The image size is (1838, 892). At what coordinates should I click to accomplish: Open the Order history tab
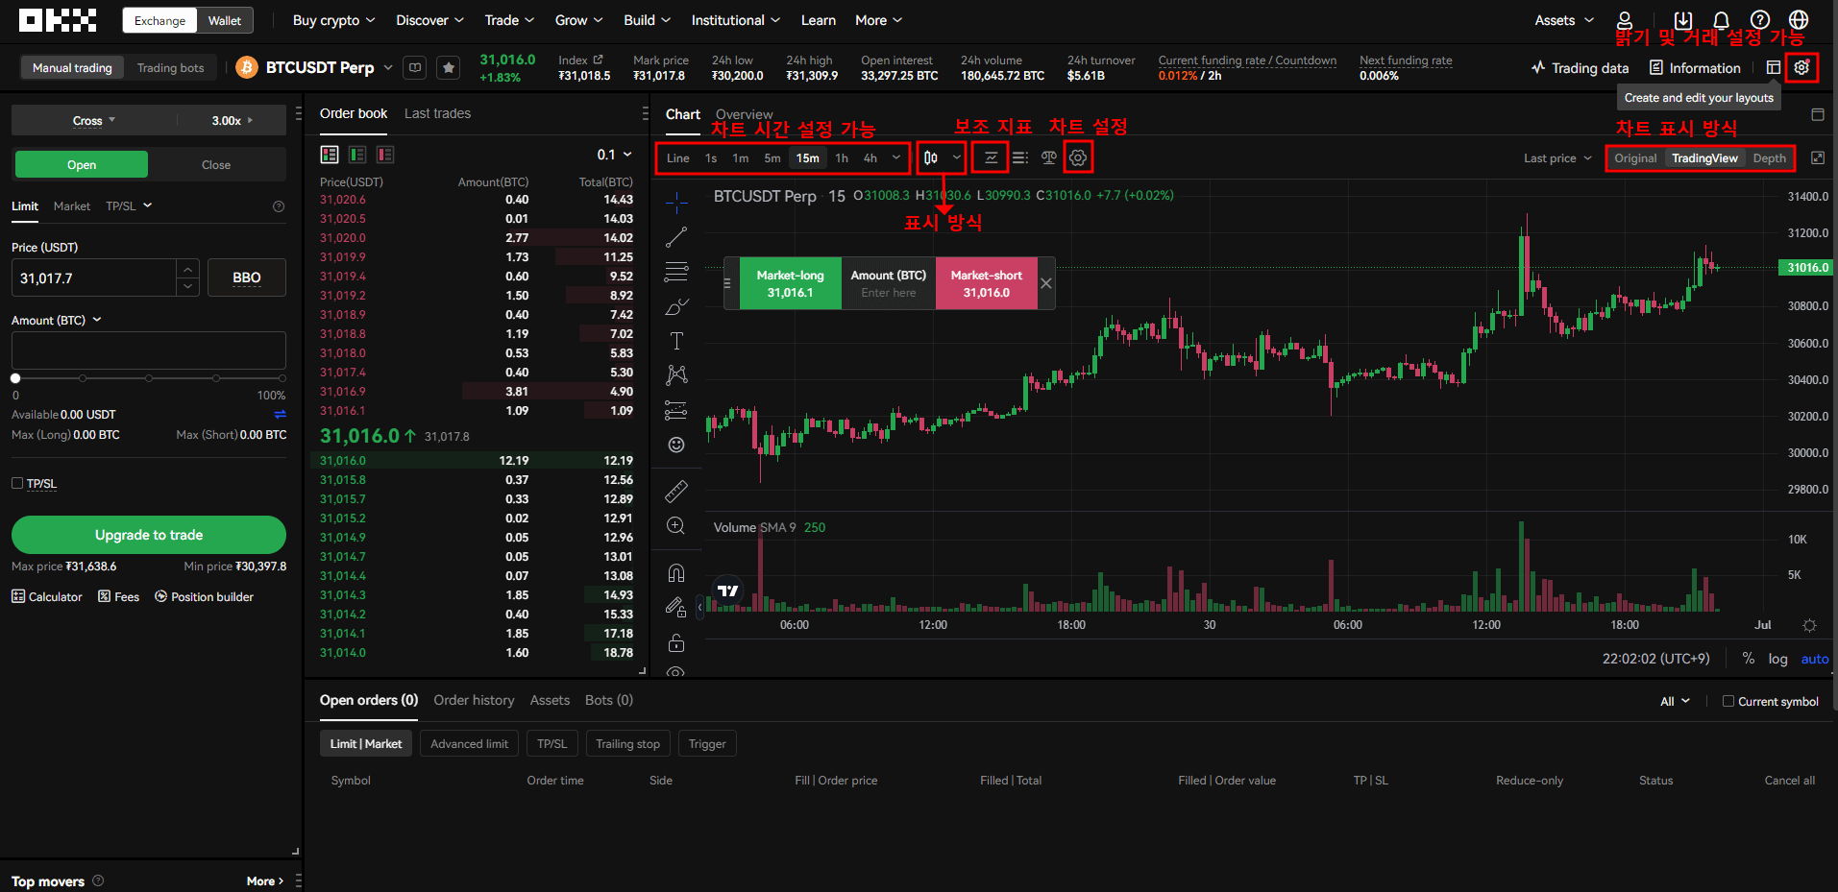pyautogui.click(x=474, y=700)
